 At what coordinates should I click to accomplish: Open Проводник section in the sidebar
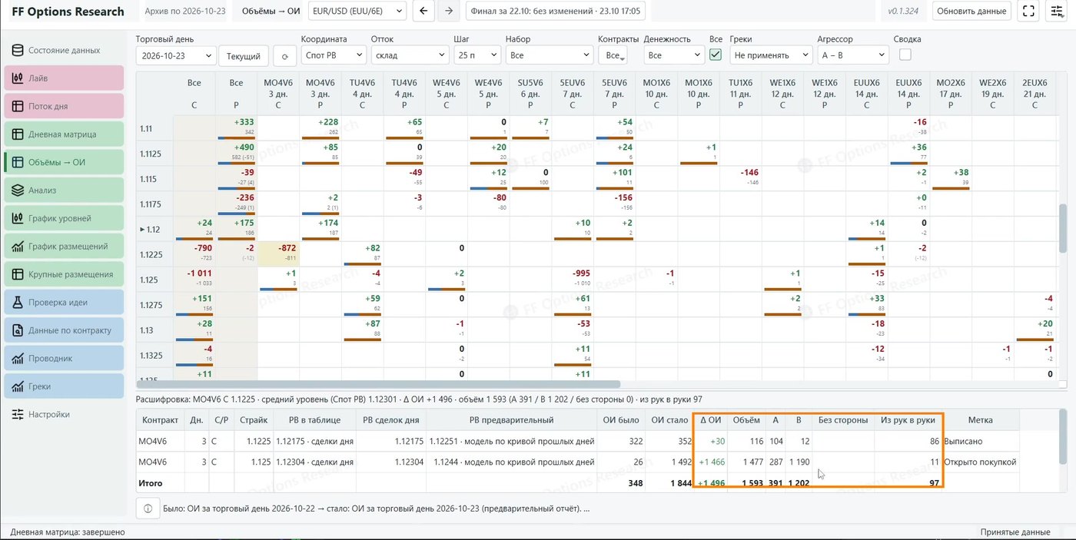click(x=65, y=358)
